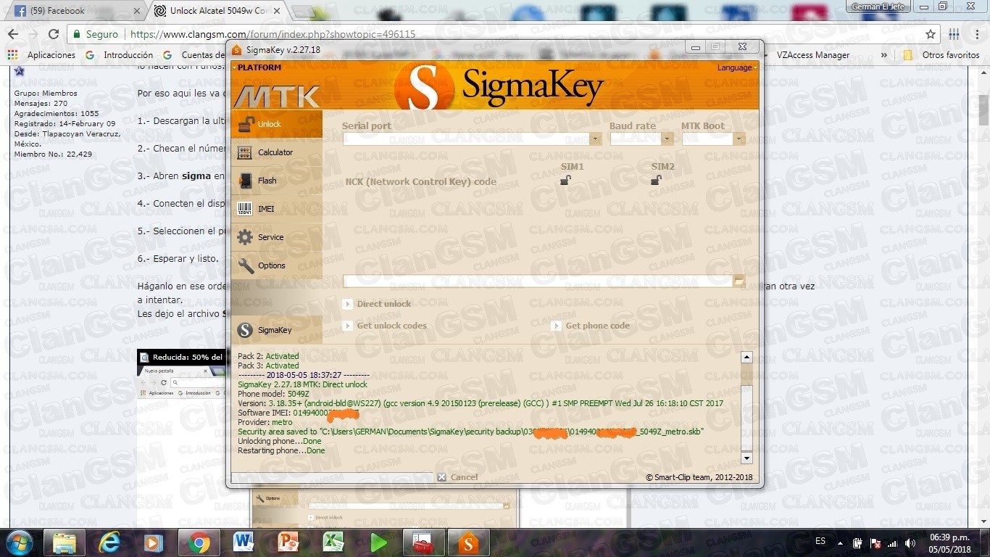Click Cancel in SigmaKey bottom bar
Screen dimensions: 990x557
point(457,477)
